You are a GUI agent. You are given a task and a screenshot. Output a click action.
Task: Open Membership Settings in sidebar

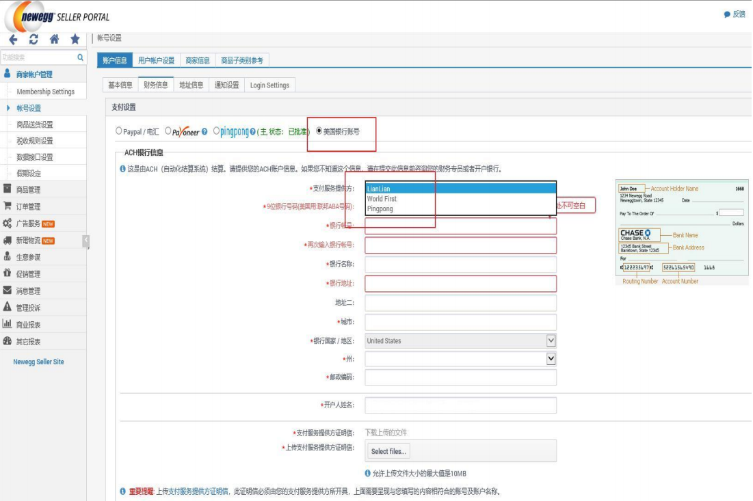[46, 92]
